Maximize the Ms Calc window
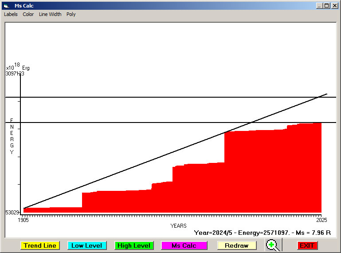This screenshot has height=253, width=341. point(327,6)
